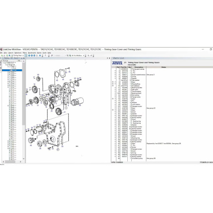Open the Search menu
Viewport: 213px width, 213px height.
[x=11, y=53]
